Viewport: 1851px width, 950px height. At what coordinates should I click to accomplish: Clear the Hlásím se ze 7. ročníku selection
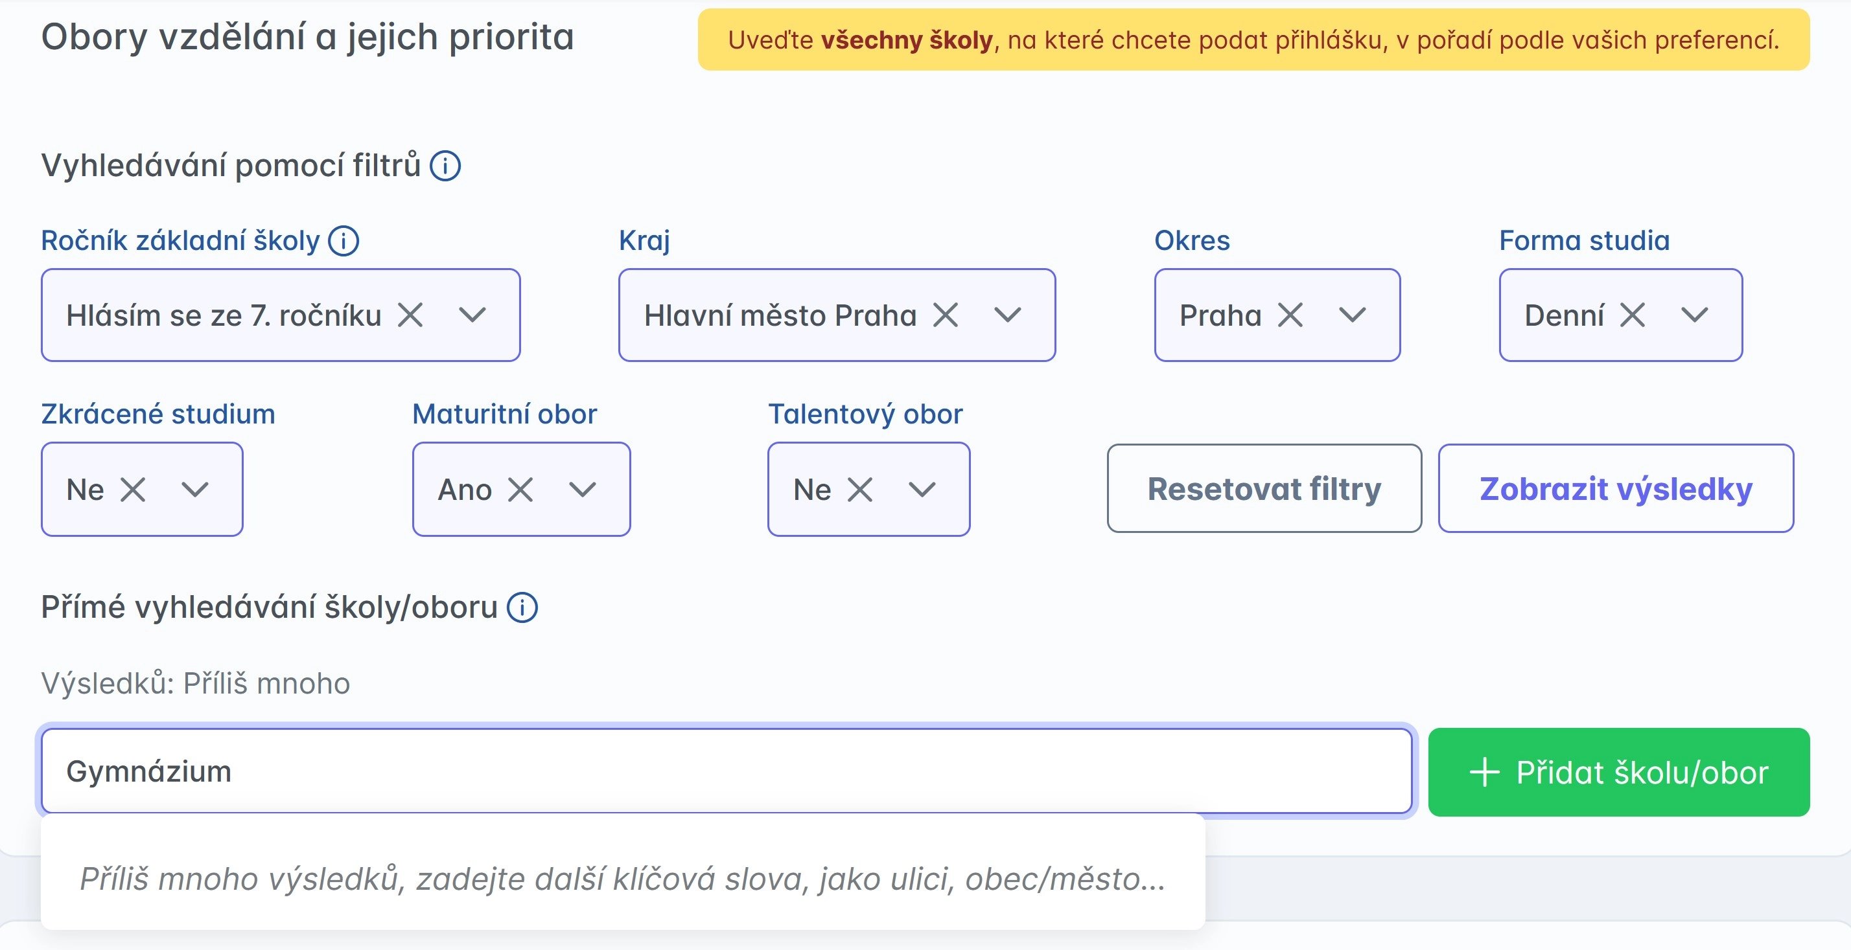click(410, 315)
